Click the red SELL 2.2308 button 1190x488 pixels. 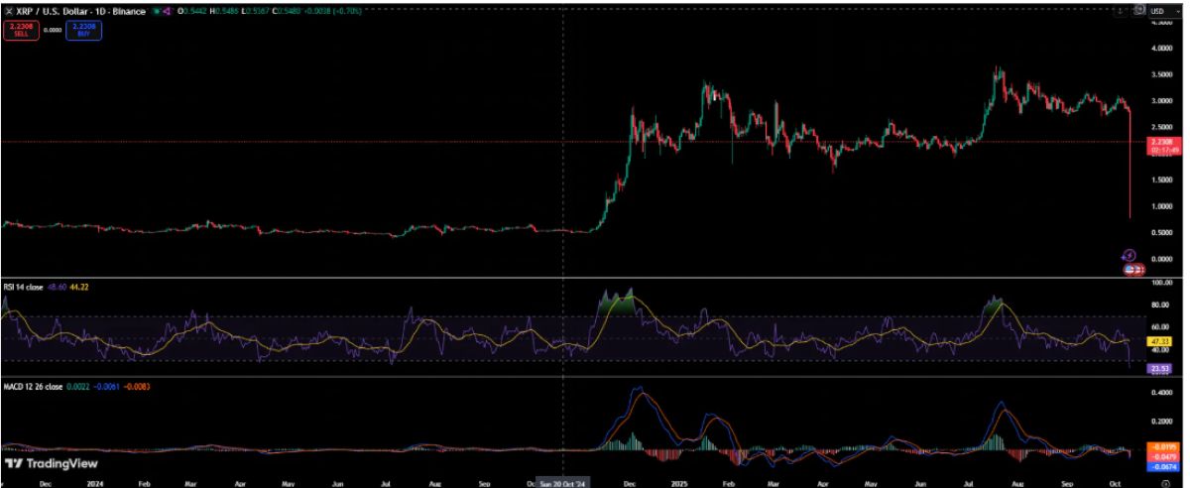20,30
